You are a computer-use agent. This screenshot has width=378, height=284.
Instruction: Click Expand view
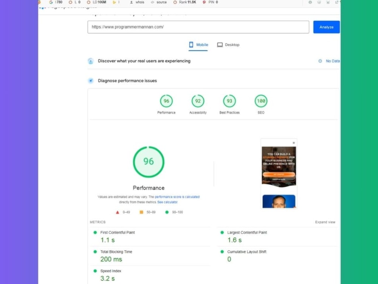pyautogui.click(x=325, y=222)
